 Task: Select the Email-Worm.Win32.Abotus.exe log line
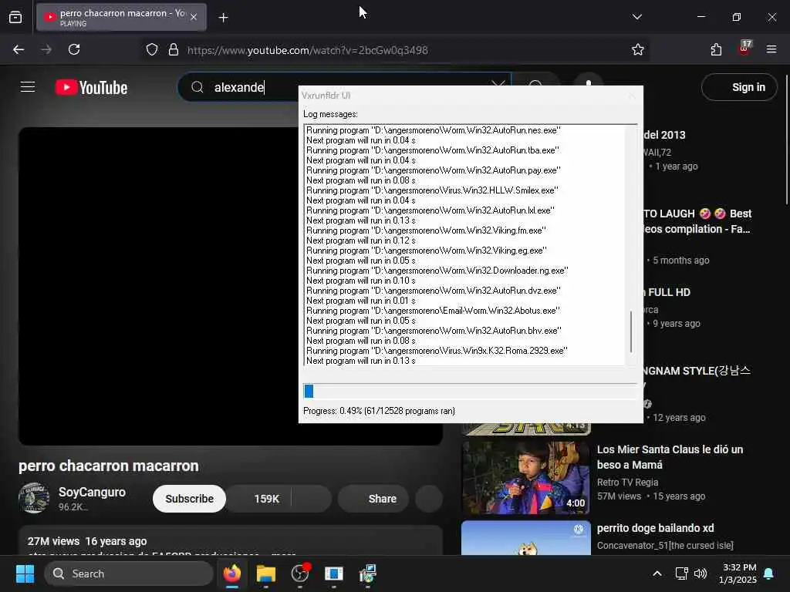pyautogui.click(x=434, y=311)
